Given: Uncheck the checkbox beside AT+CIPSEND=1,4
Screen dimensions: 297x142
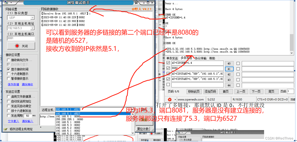Looking at the screenshot, I should tap(168, 63).
